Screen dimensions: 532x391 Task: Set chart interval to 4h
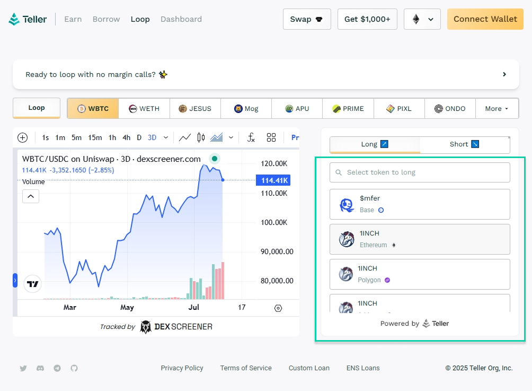click(127, 137)
